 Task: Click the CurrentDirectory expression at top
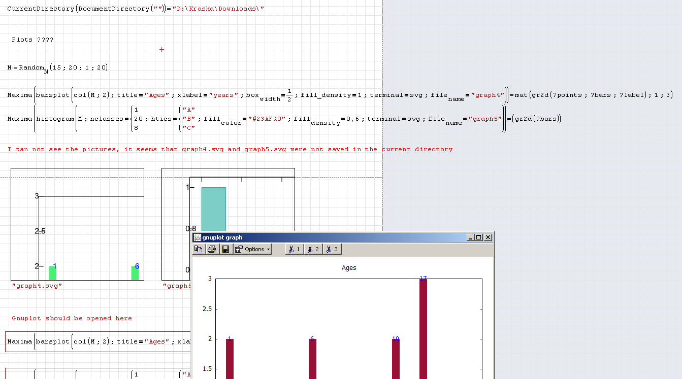tap(135, 9)
